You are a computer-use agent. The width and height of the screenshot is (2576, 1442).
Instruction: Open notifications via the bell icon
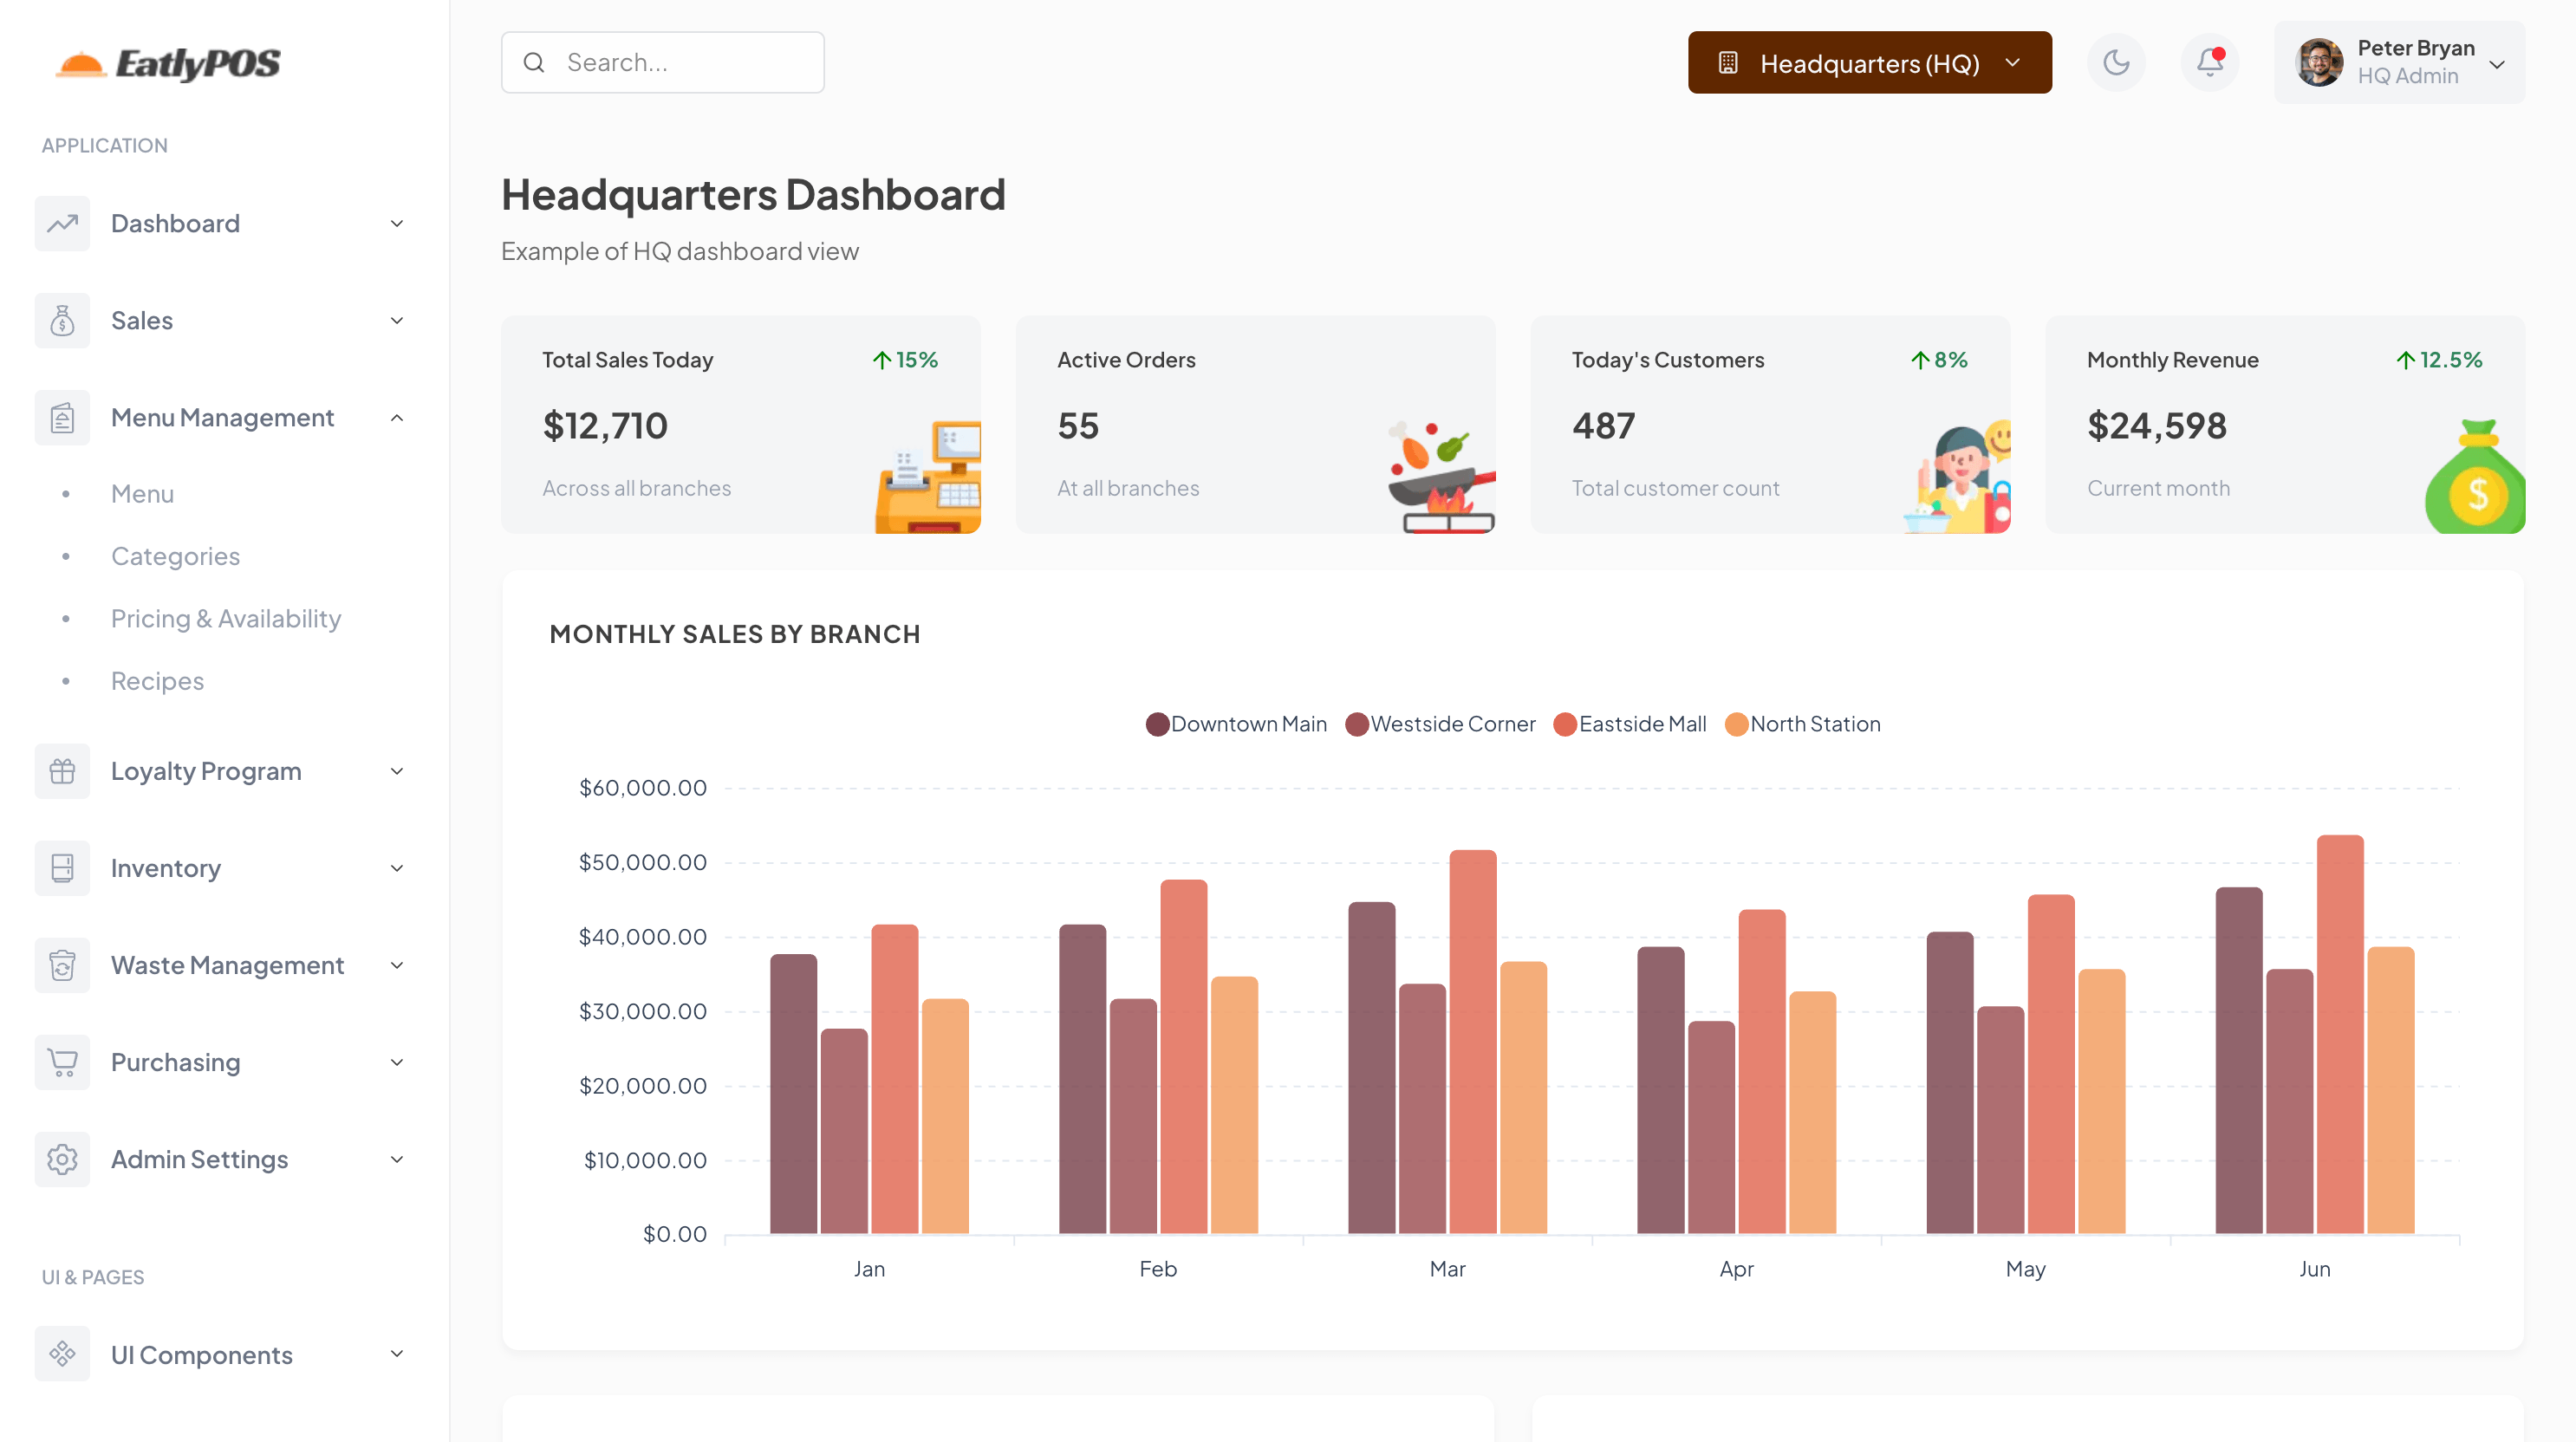click(x=2210, y=62)
